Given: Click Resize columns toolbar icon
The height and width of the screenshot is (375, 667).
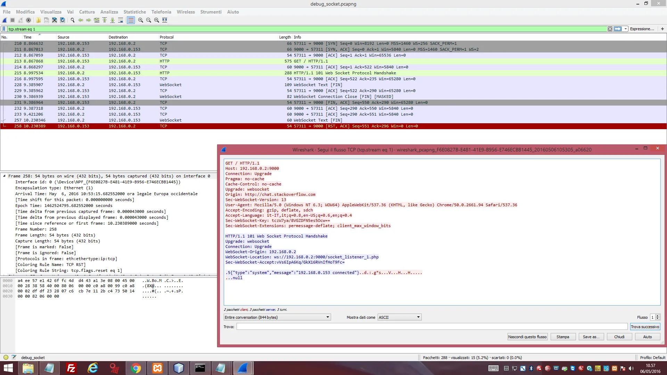Looking at the screenshot, I should (x=165, y=20).
